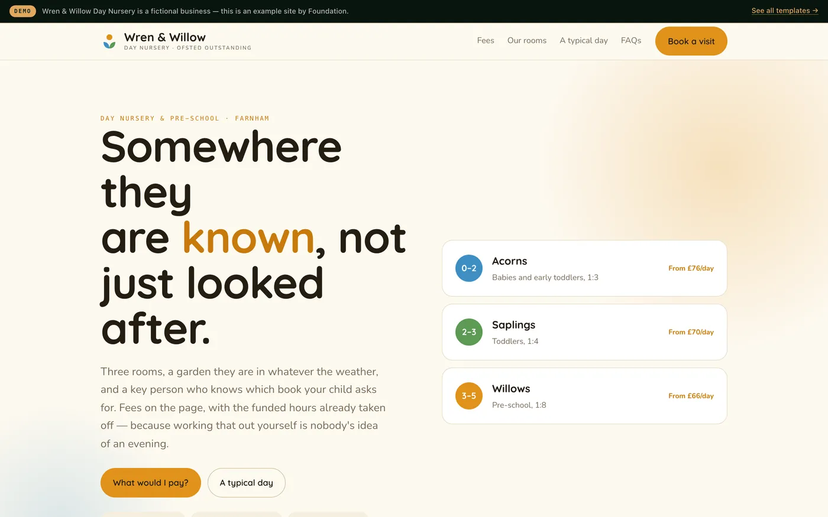Click the orange 3-5 age badge

pyautogui.click(x=469, y=396)
